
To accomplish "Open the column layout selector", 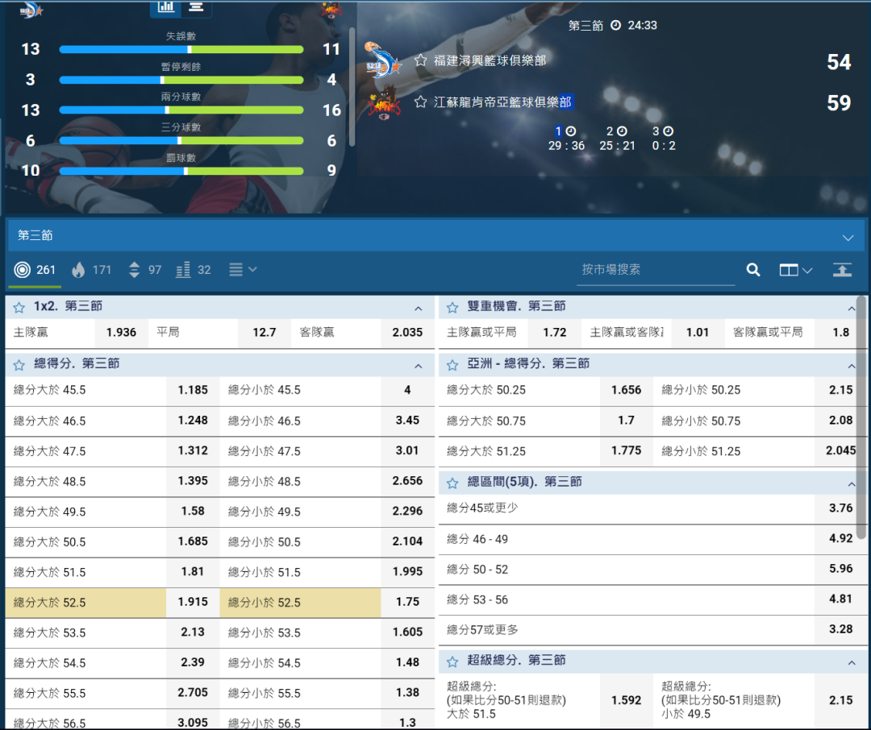I will coord(795,270).
